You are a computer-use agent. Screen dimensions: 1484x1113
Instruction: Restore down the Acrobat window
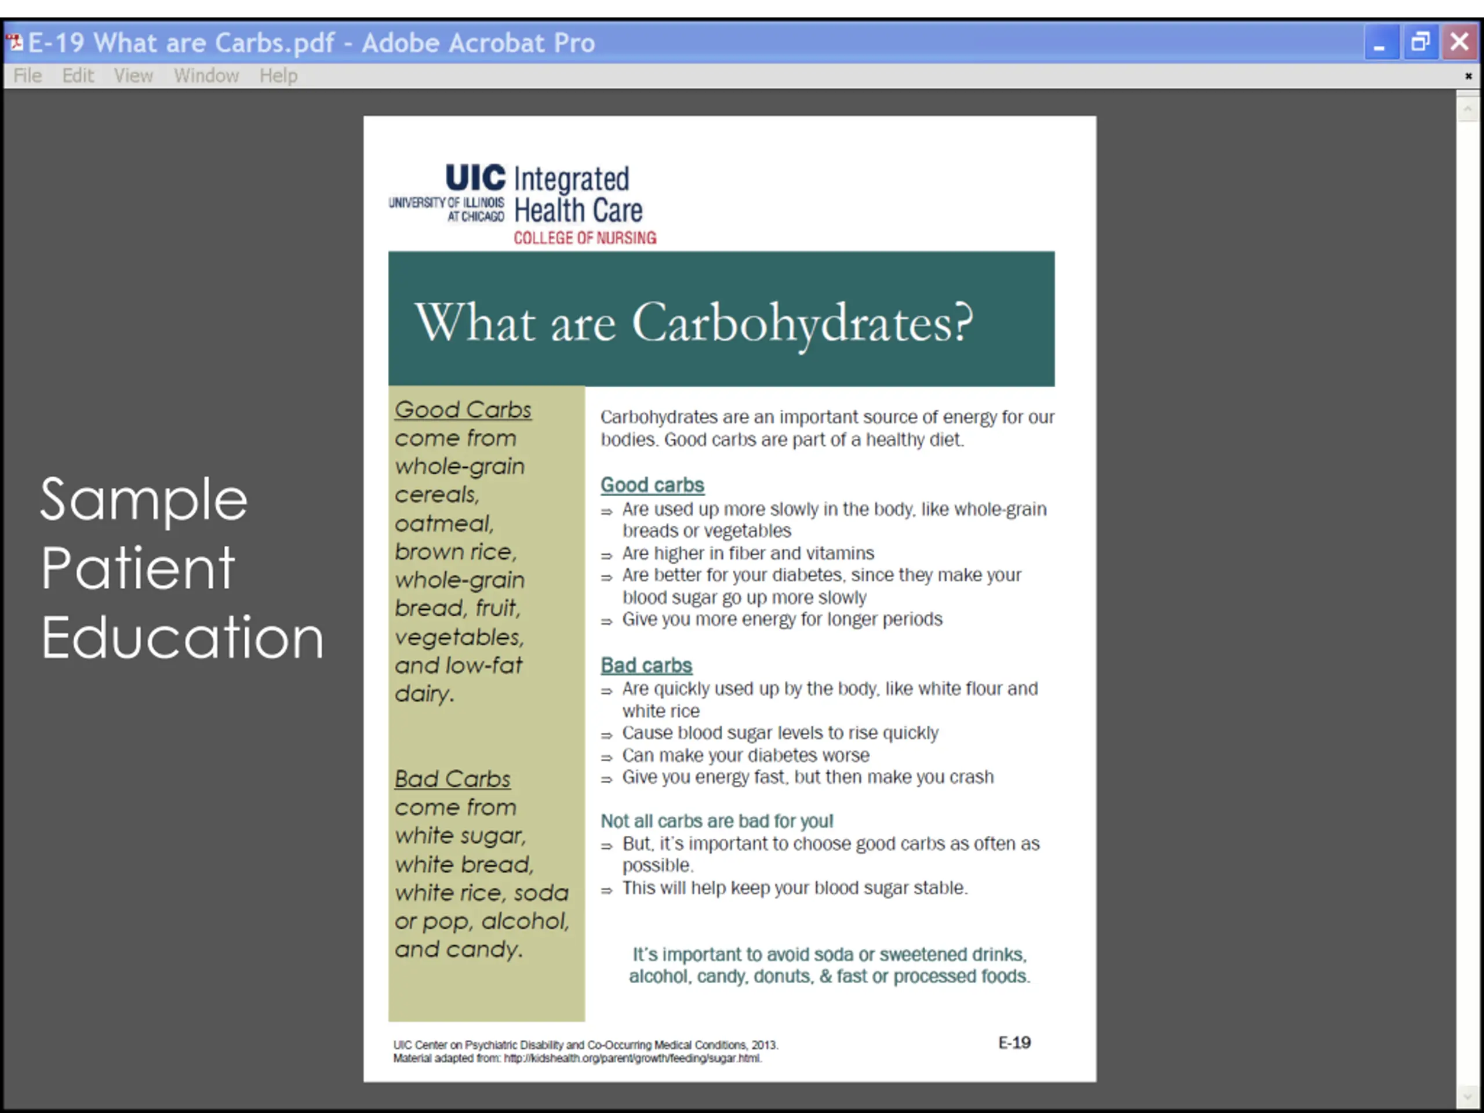click(x=1420, y=42)
